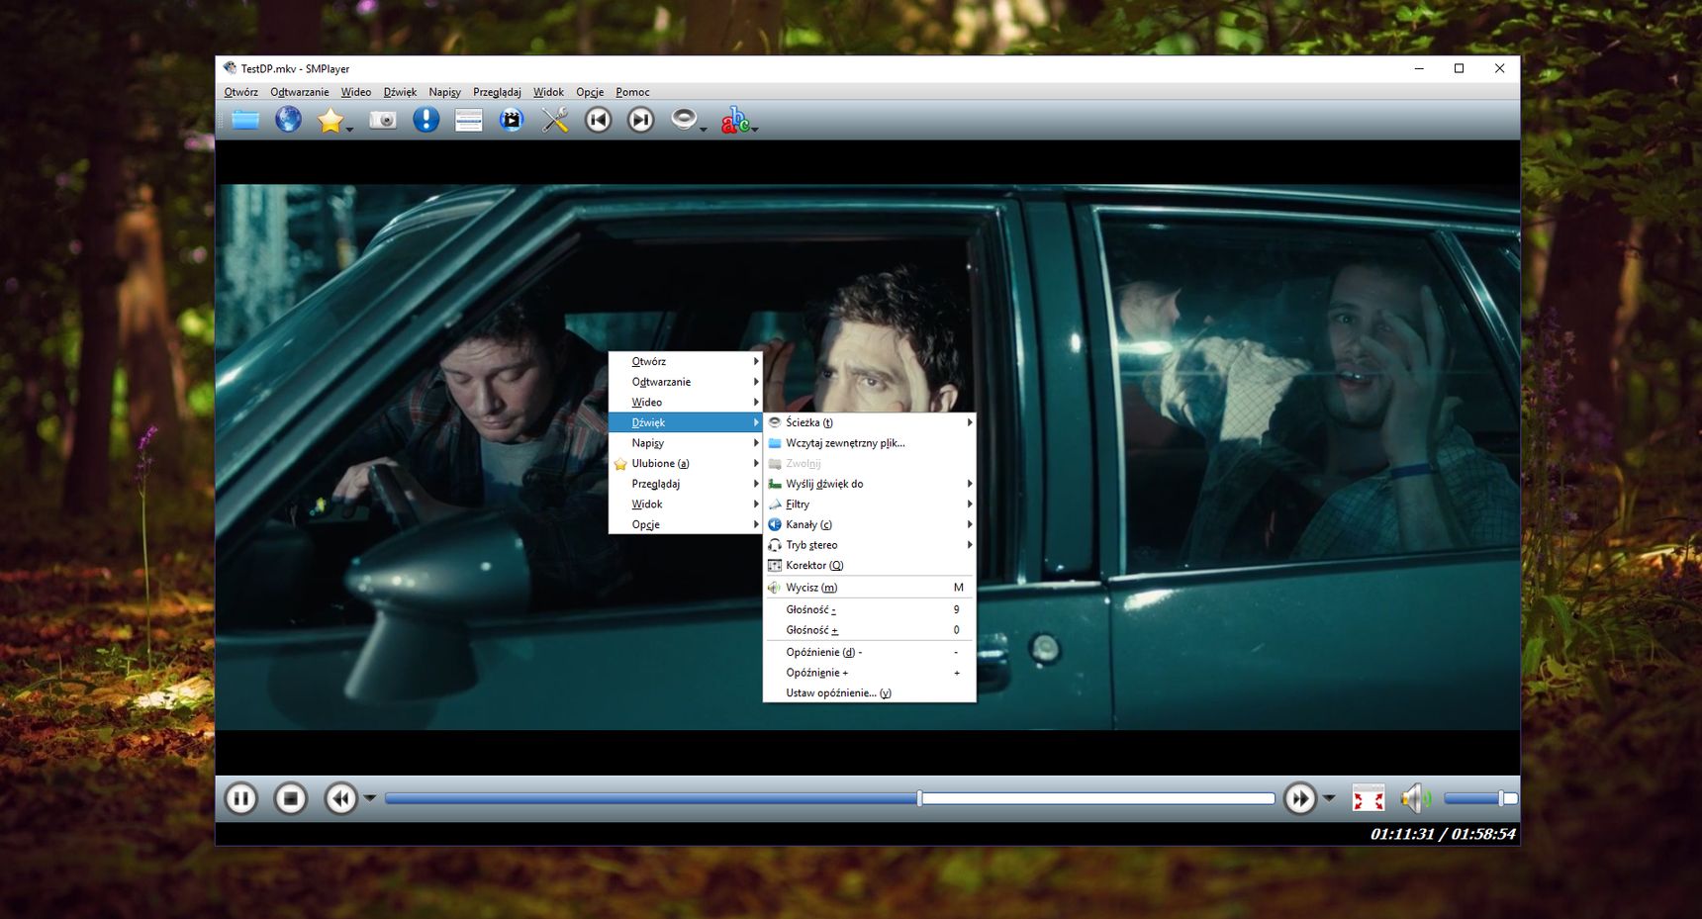Stop playback with the stop button
This screenshot has height=919, width=1702.
pos(290,798)
